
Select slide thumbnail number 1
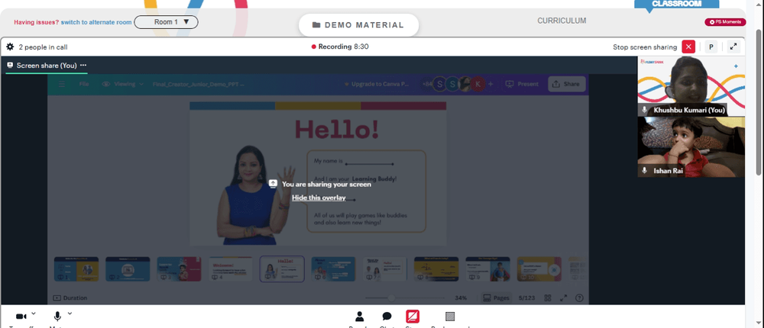76,269
